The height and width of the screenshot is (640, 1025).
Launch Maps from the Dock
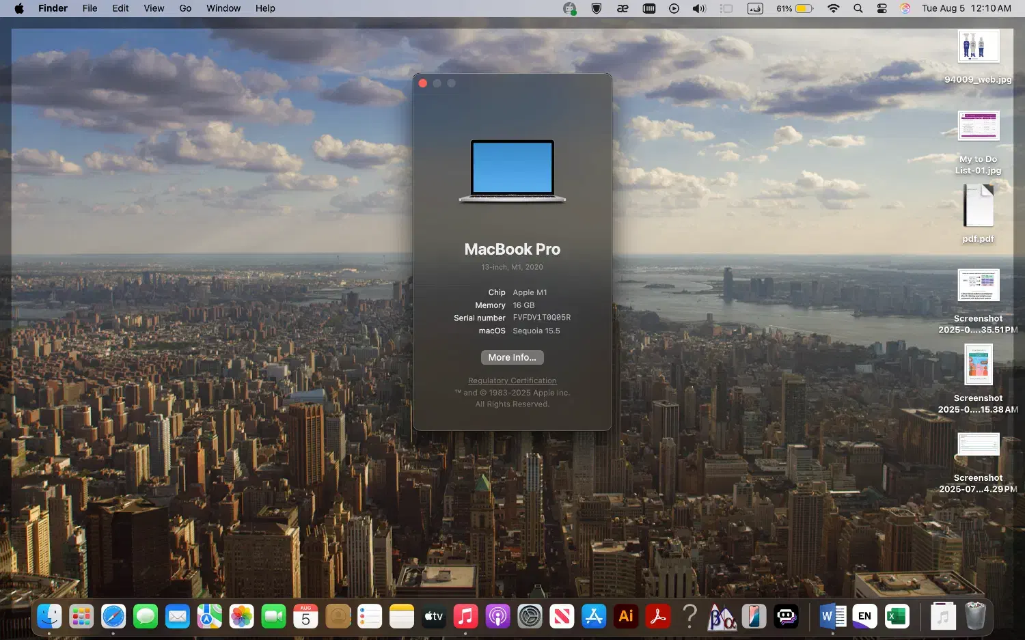point(210,617)
